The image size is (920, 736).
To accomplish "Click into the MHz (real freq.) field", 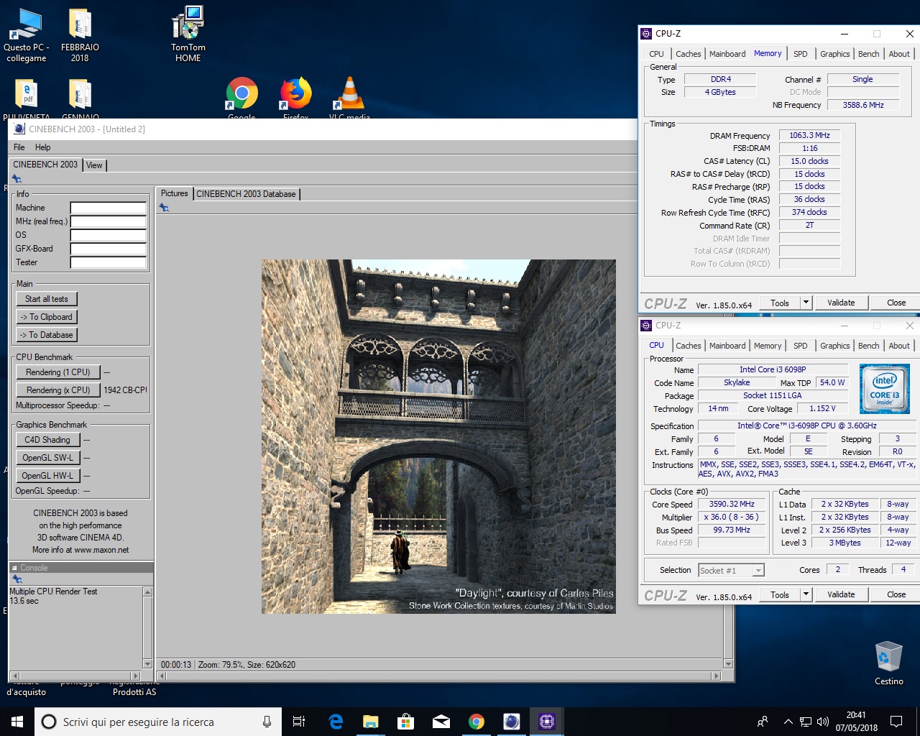I will click(109, 221).
